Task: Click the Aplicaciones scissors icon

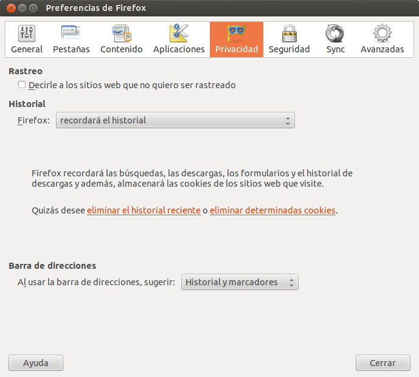Action: click(x=179, y=33)
